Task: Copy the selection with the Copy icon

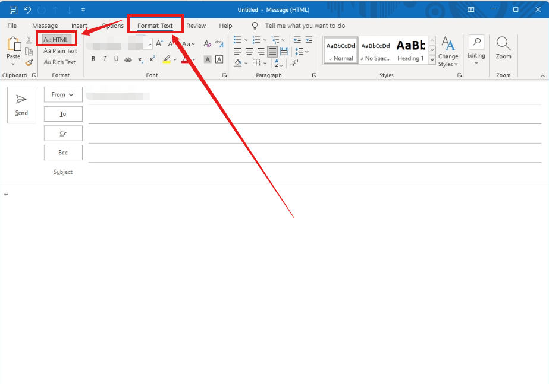Action: (29, 52)
